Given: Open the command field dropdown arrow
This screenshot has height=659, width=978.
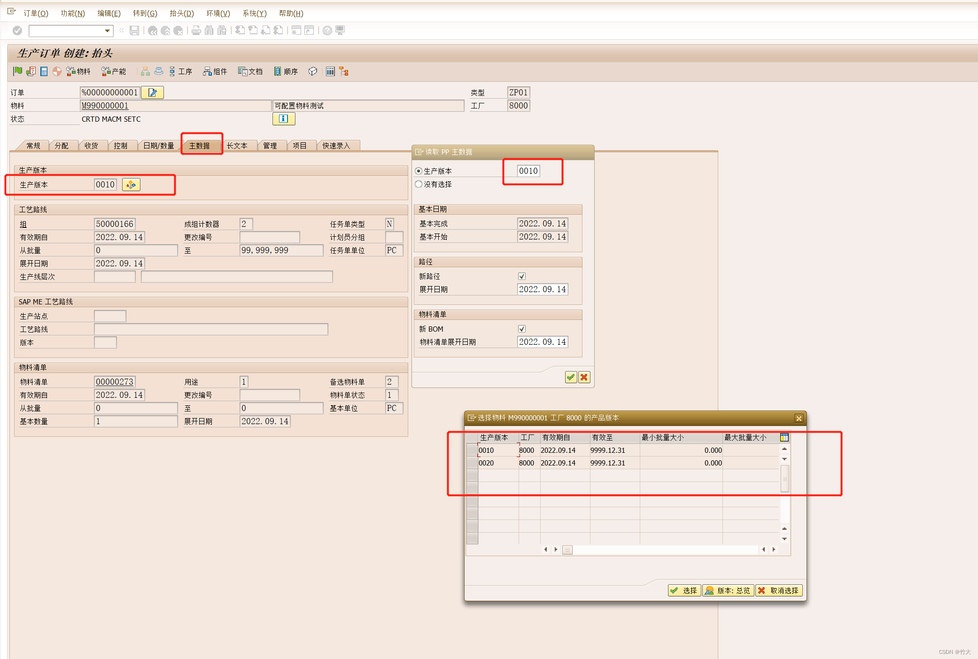Looking at the screenshot, I should point(108,31).
